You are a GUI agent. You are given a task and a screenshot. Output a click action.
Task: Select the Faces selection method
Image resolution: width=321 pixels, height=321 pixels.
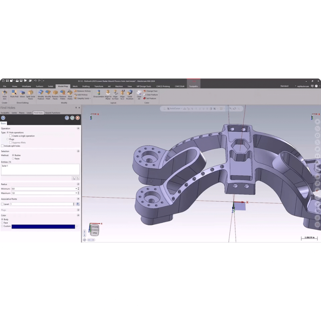click(13, 159)
